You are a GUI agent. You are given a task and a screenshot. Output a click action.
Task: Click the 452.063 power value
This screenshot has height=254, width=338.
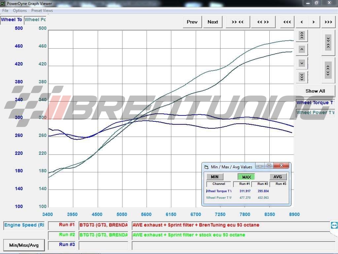(263, 198)
